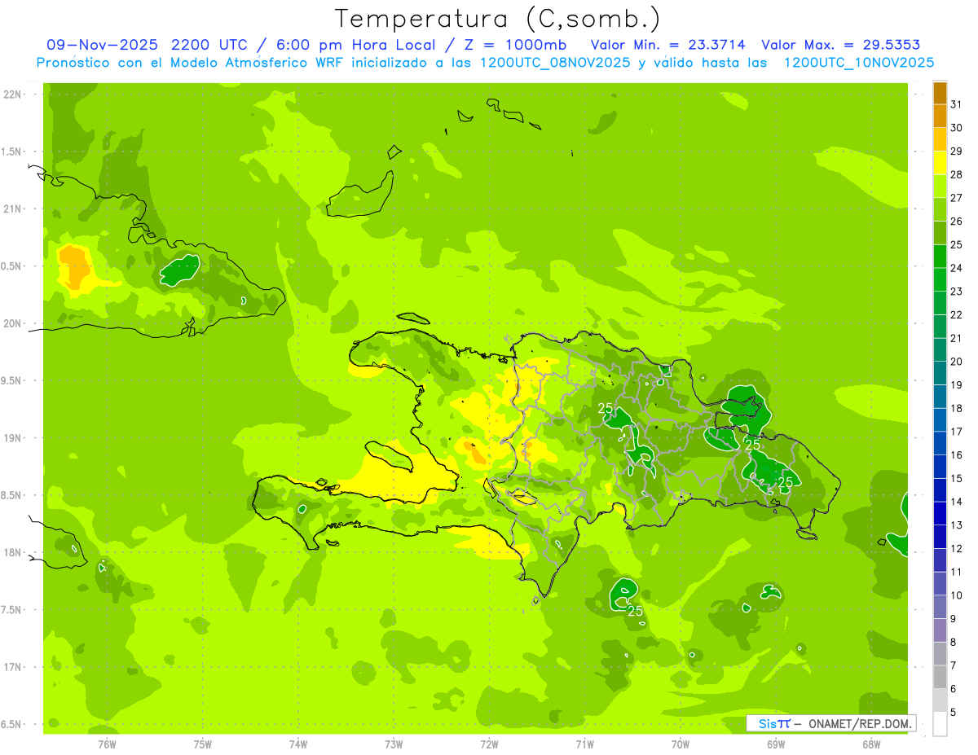Click the "75W" longitude axis label
978x755 pixels.
tap(203, 744)
